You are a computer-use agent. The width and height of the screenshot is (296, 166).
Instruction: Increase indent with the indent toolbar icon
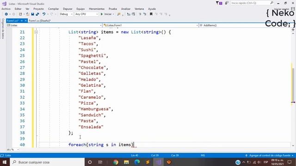coord(145,14)
